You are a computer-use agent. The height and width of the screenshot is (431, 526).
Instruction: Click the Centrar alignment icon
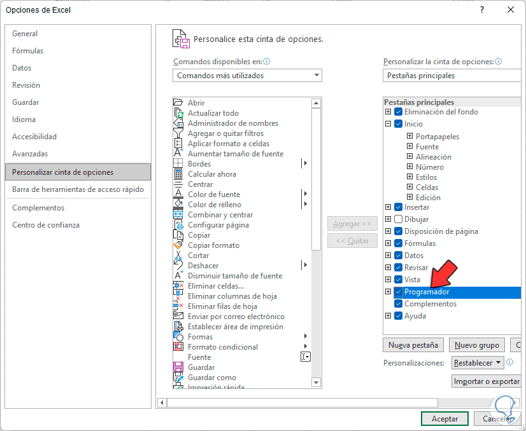point(178,184)
